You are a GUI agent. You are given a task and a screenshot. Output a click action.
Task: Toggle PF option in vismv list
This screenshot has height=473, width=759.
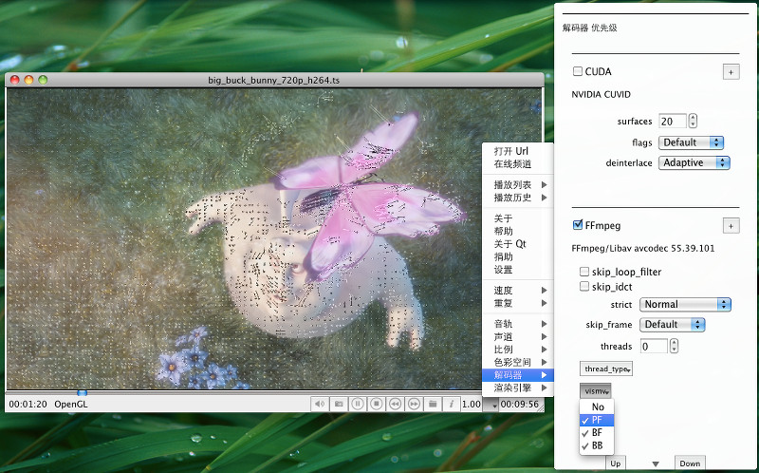[x=597, y=420]
